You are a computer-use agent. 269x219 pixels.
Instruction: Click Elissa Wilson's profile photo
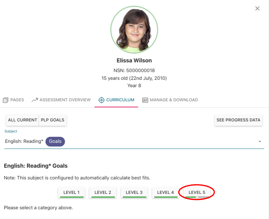click(x=134, y=30)
